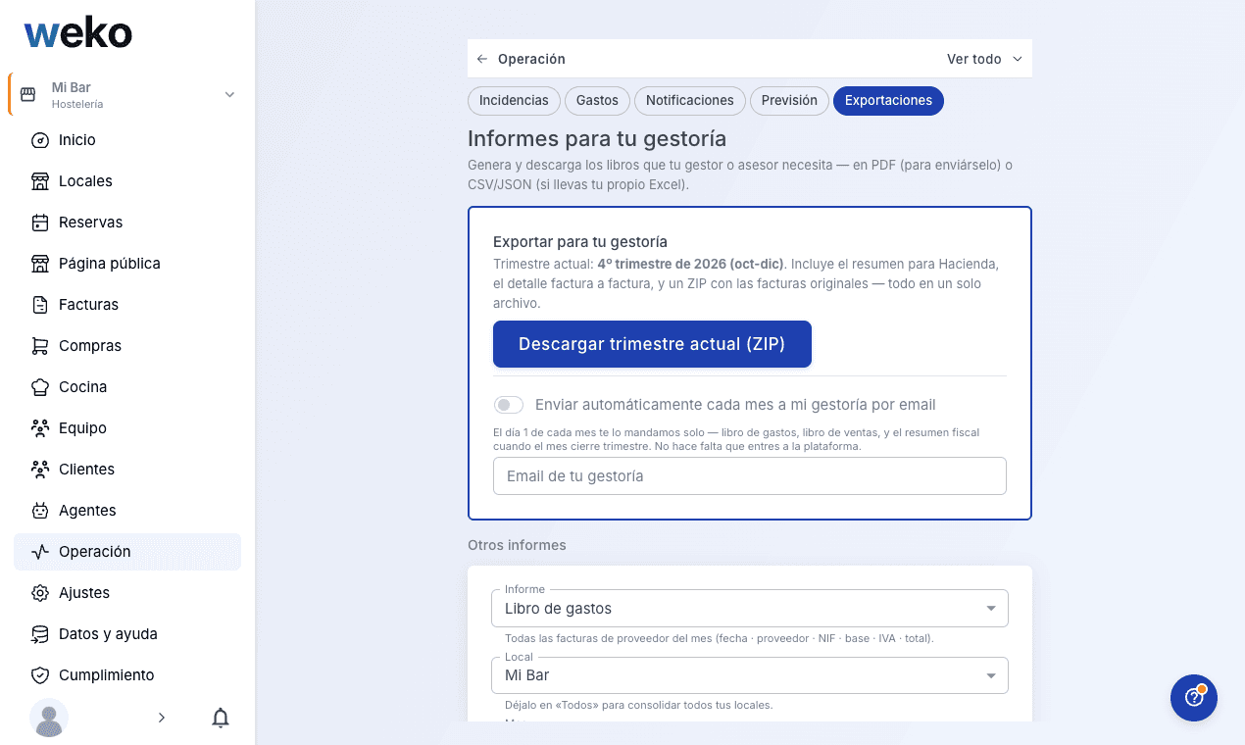Click the Operación pulse icon
Screen dimensions: 1245x745
(40, 552)
